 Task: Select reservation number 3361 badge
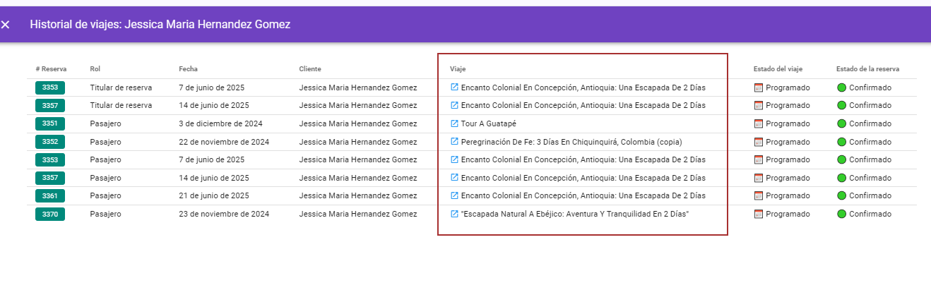click(x=50, y=195)
